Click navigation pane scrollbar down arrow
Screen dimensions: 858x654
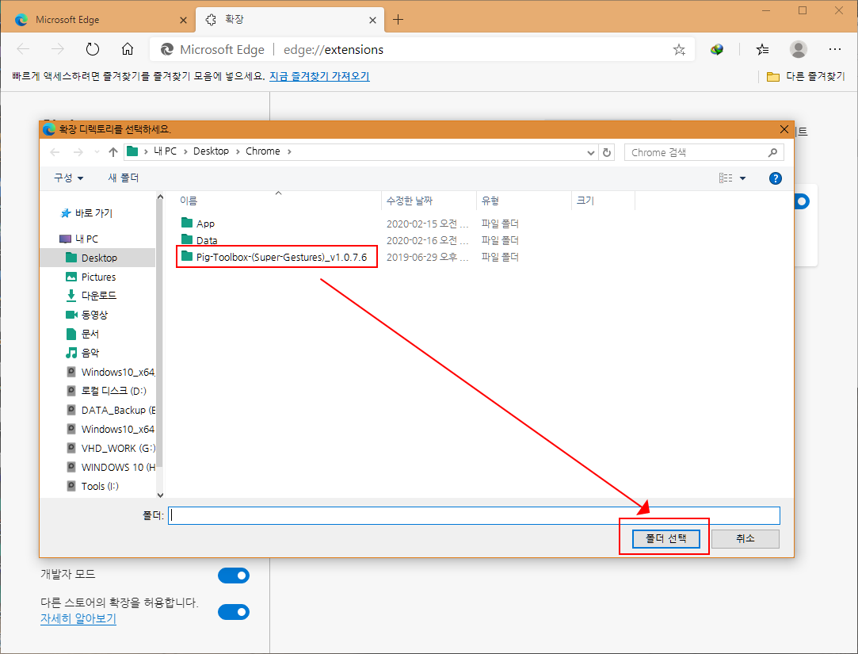160,495
